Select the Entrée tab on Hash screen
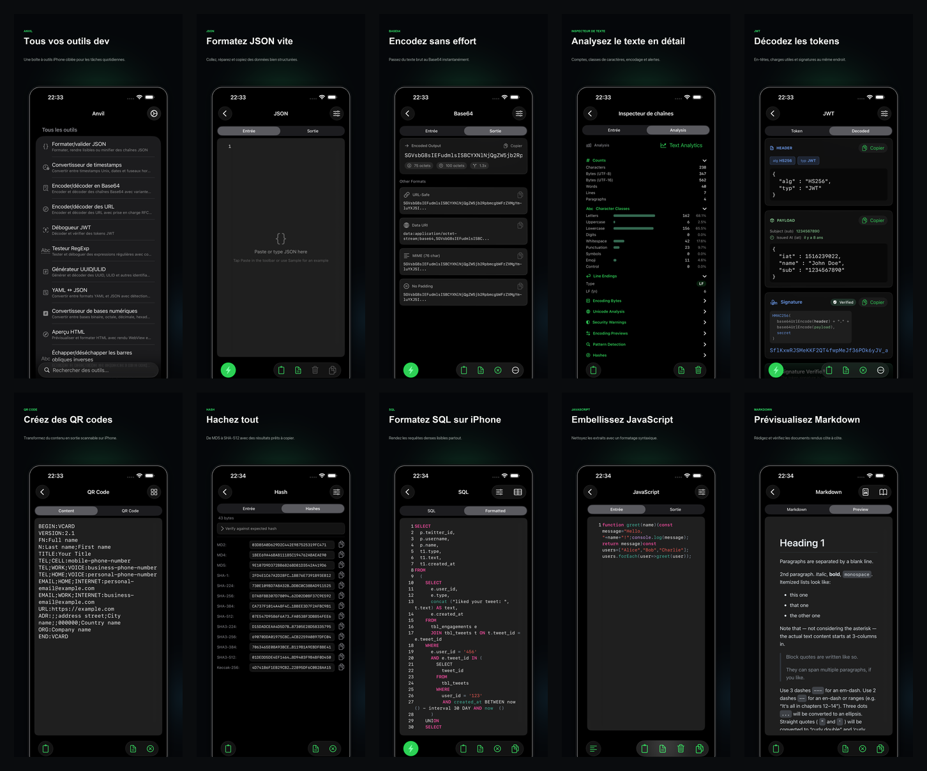The width and height of the screenshot is (927, 771). click(x=249, y=509)
